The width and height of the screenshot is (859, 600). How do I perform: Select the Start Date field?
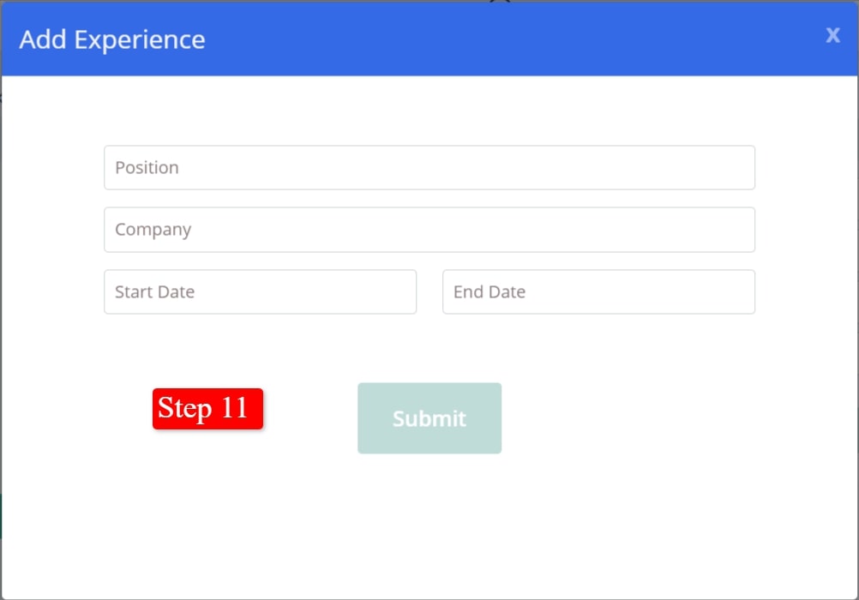tap(260, 291)
